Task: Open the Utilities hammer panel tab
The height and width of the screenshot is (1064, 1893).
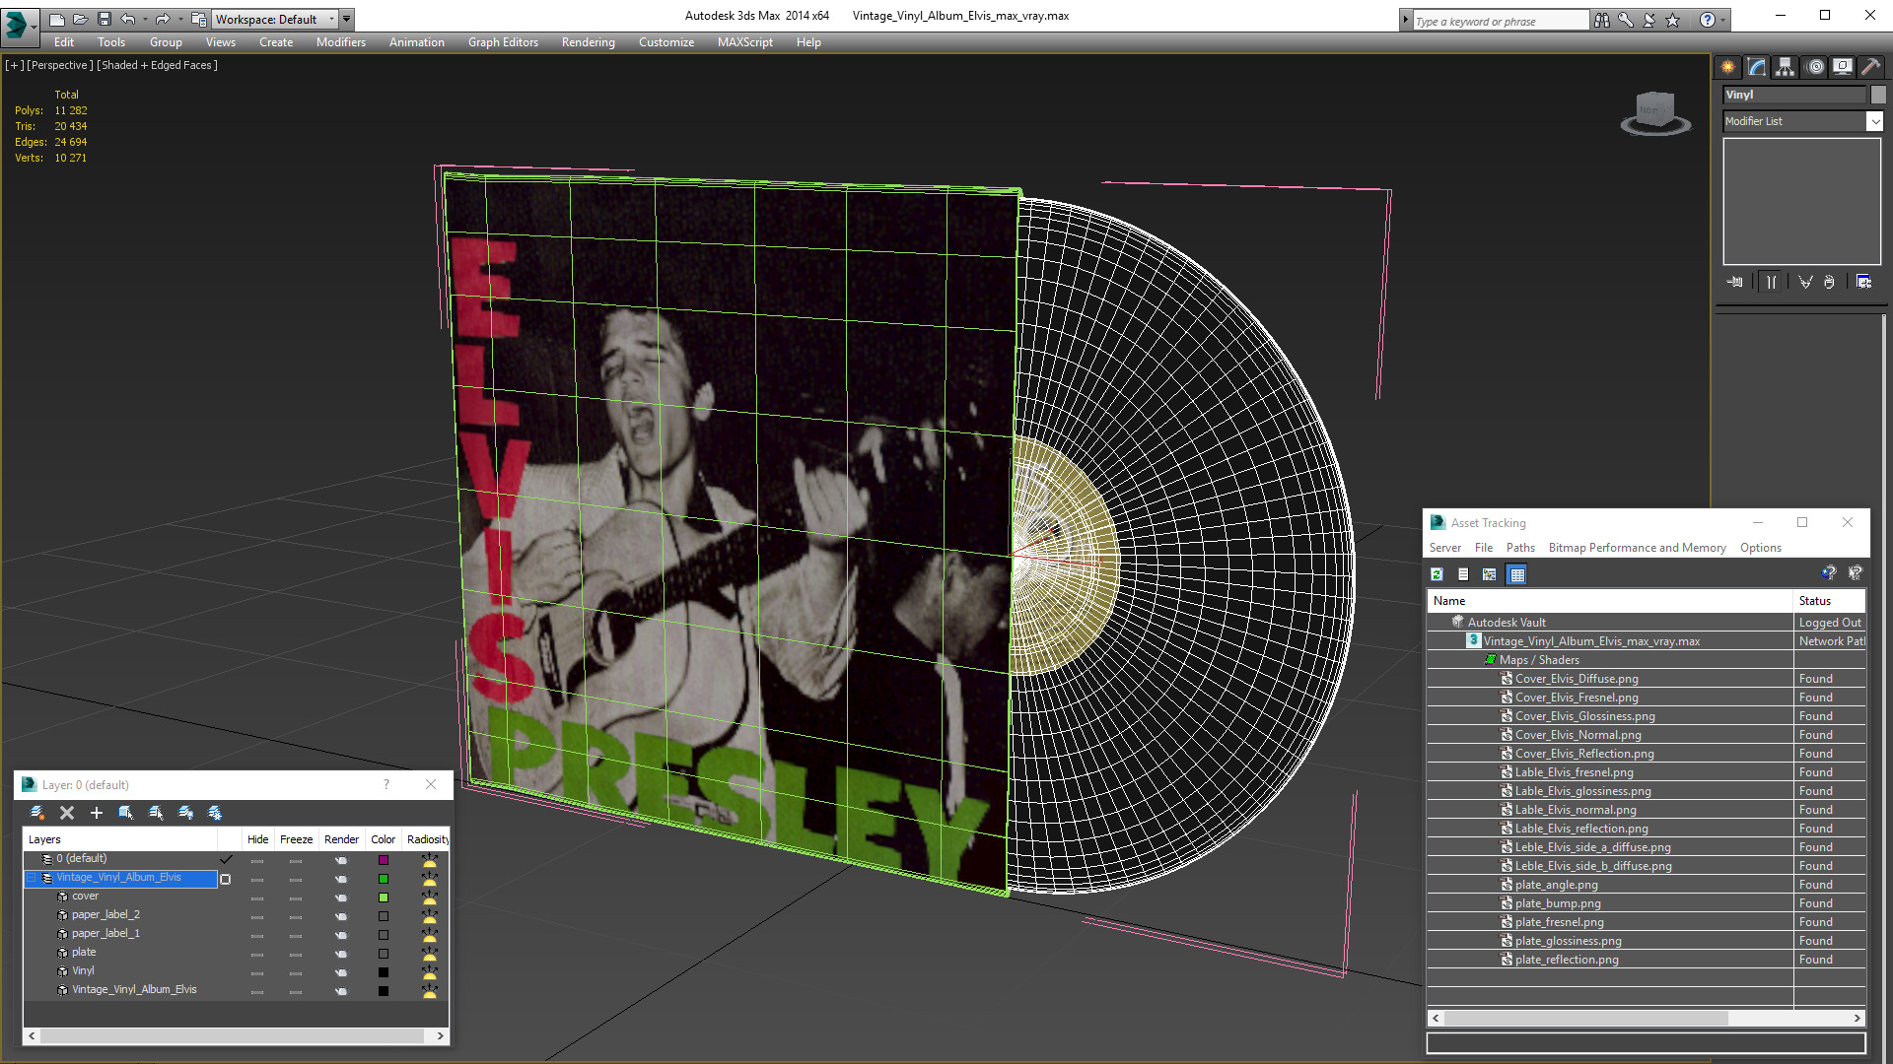Action: click(1869, 67)
